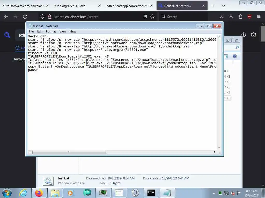Toggle the Explorer preview pane icon
This screenshot has width=265, height=198.
tap(226, 56)
